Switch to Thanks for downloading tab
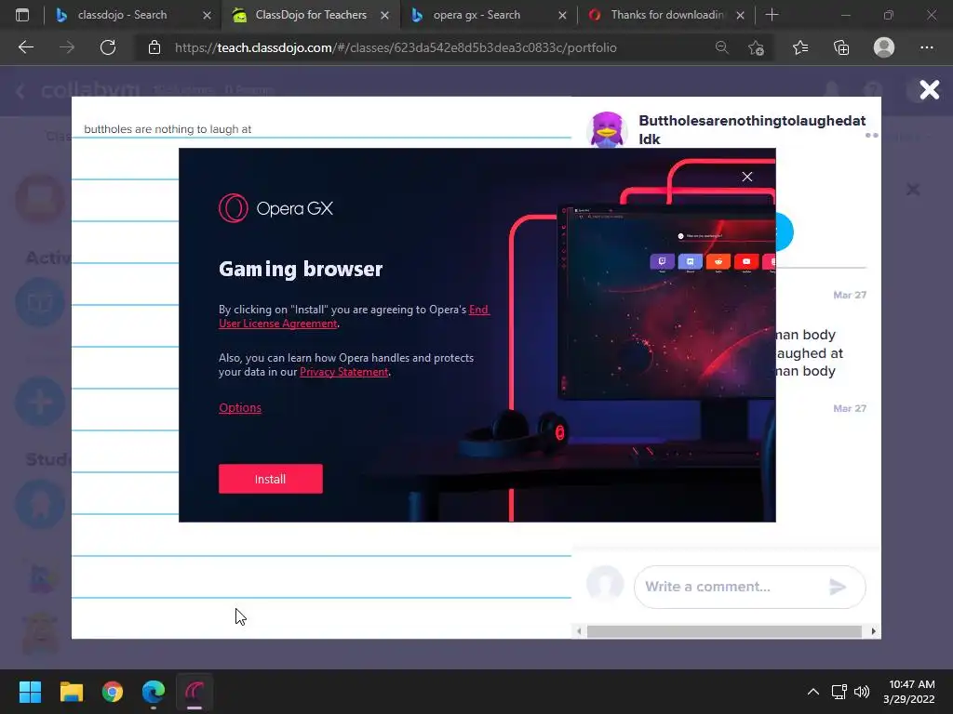Viewport: 953px width, 714px height. (x=666, y=15)
